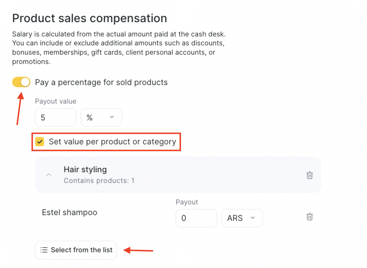Viewport: 367px width, 268px height.
Task: Click the Pay a percentage for sold products label
Action: pos(101,82)
